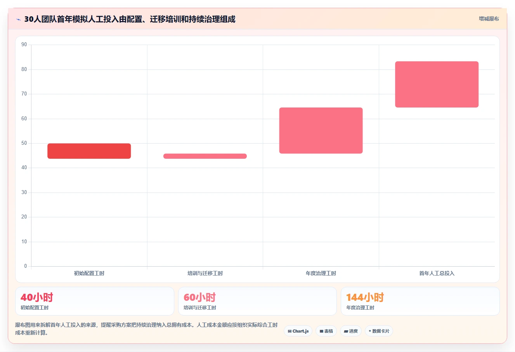
Task: Click x-axis label 年度治理工时
Action: pyautogui.click(x=321, y=273)
